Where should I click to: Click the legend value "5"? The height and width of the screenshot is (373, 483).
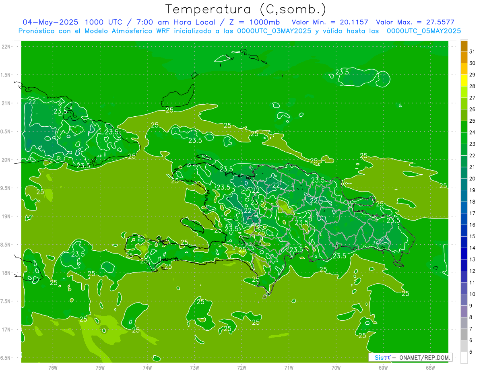pos(471,352)
